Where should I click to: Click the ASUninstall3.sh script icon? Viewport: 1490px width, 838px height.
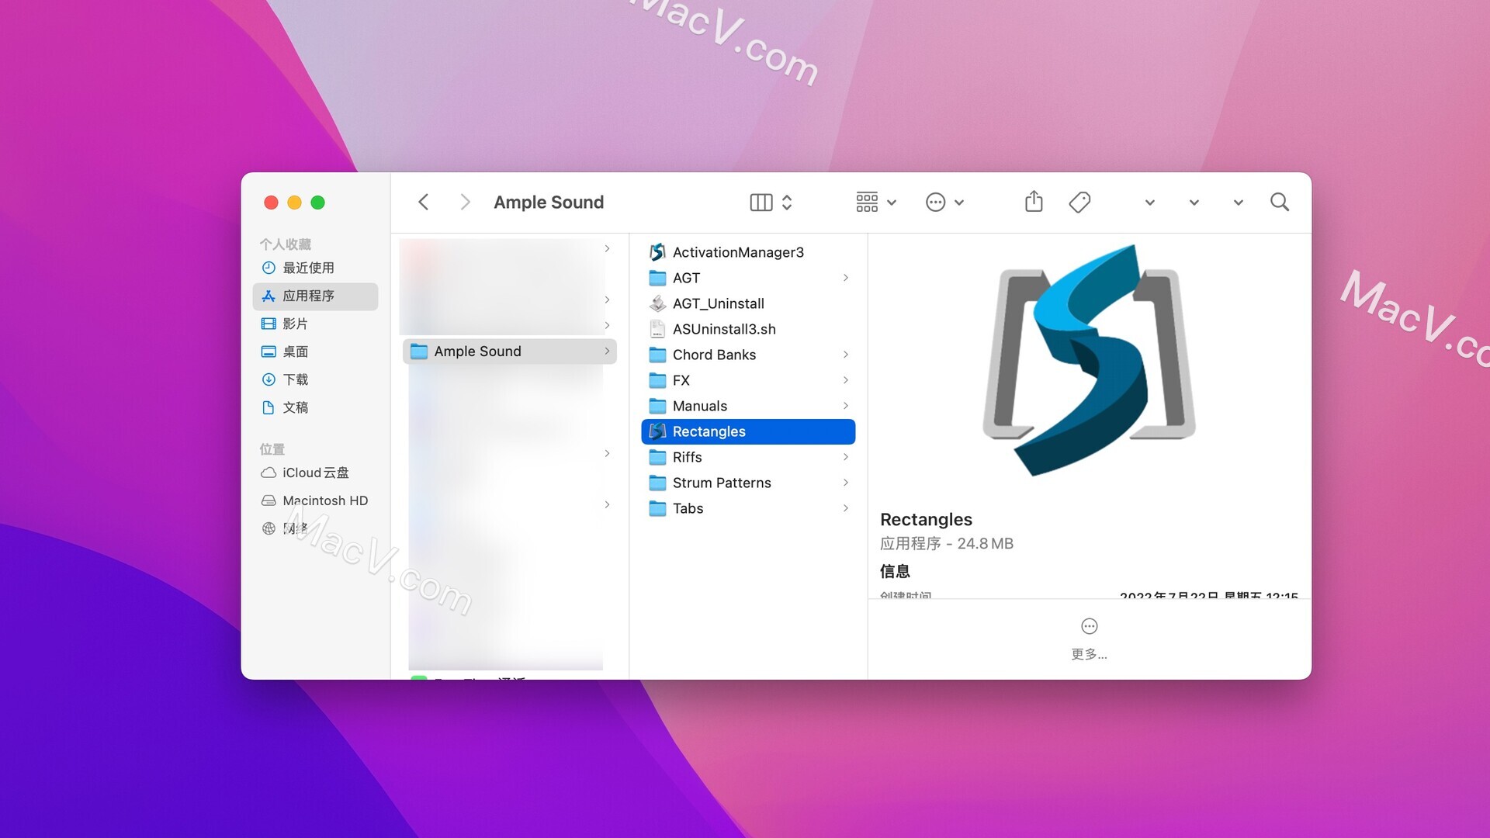click(657, 329)
